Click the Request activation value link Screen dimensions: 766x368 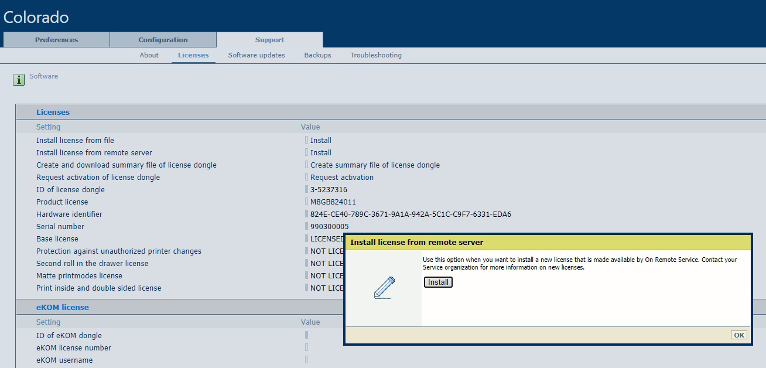pyautogui.click(x=341, y=178)
